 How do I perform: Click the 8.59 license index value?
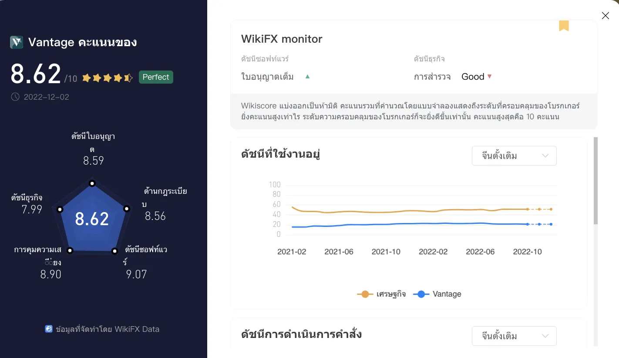point(94,161)
